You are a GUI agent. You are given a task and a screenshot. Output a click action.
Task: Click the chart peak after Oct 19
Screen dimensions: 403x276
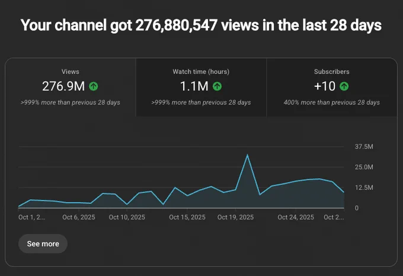pyautogui.click(x=247, y=155)
